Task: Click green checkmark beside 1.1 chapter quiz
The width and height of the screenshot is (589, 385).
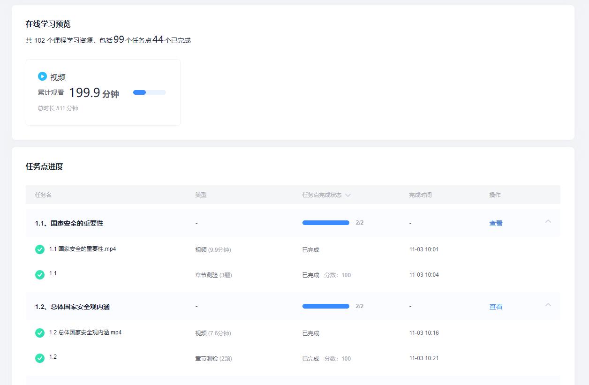Action: tap(40, 275)
